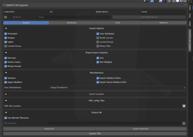The width and height of the screenshot is (193, 137).
Task: Open the View sidebar tab
Action: 190,24
